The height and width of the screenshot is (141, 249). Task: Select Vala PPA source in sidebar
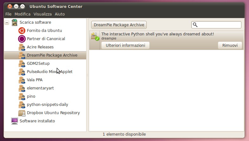click(35, 80)
